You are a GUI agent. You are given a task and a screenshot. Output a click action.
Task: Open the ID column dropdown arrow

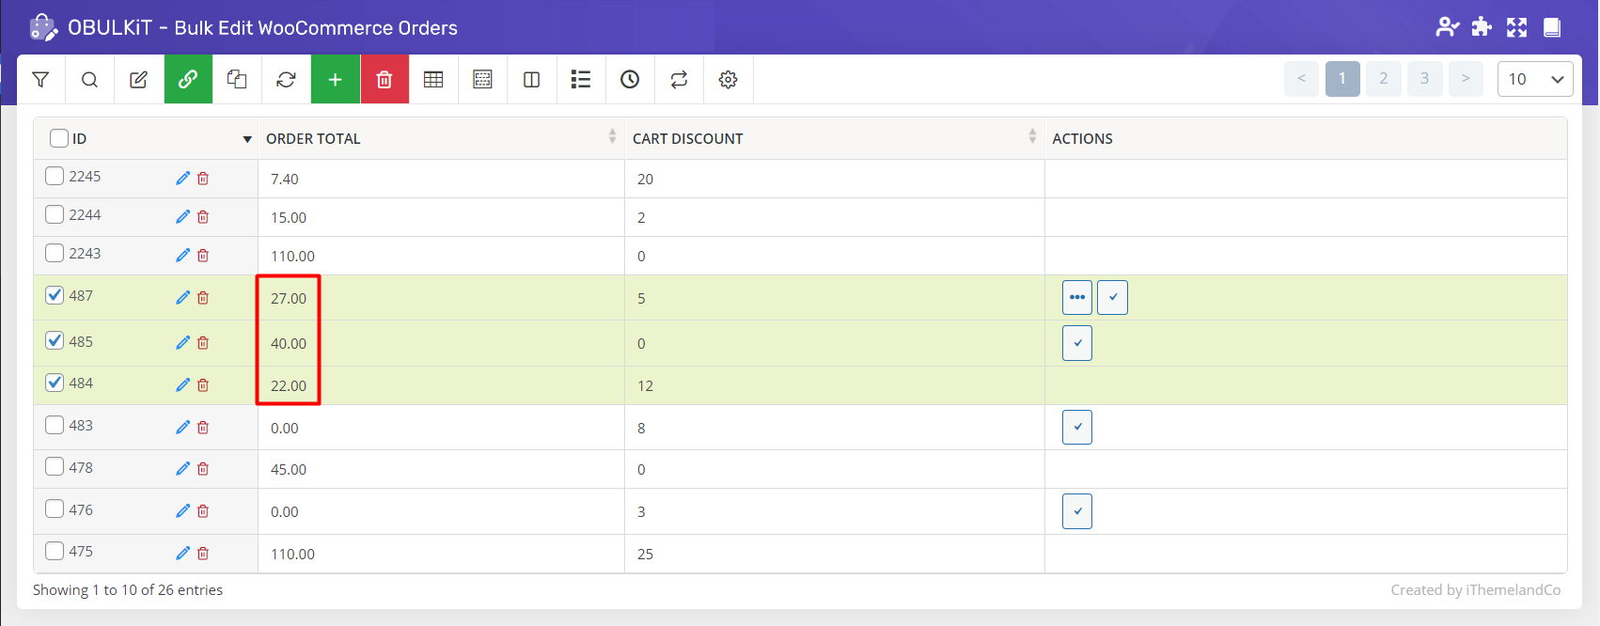point(247,139)
